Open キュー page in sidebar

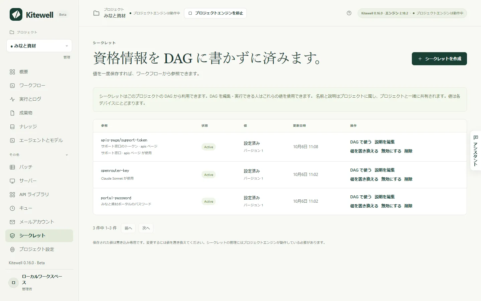[x=39, y=208]
